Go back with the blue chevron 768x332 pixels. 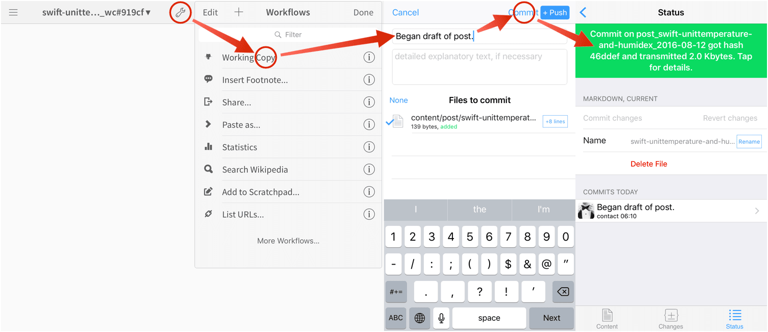[583, 12]
